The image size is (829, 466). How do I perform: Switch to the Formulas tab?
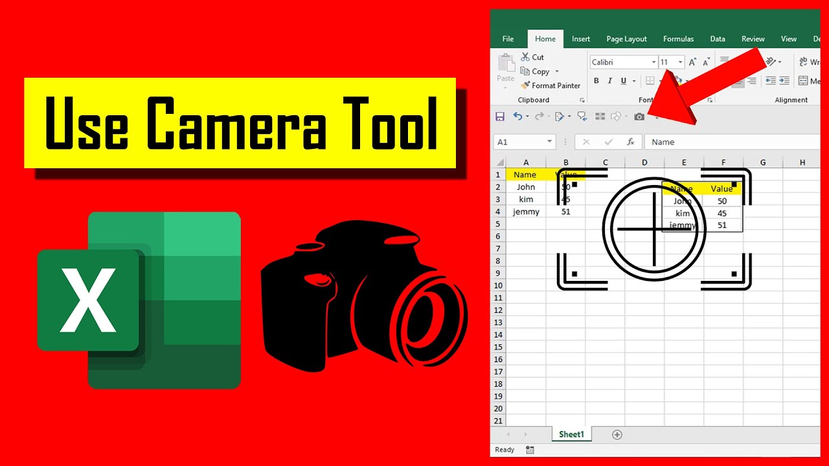(678, 39)
